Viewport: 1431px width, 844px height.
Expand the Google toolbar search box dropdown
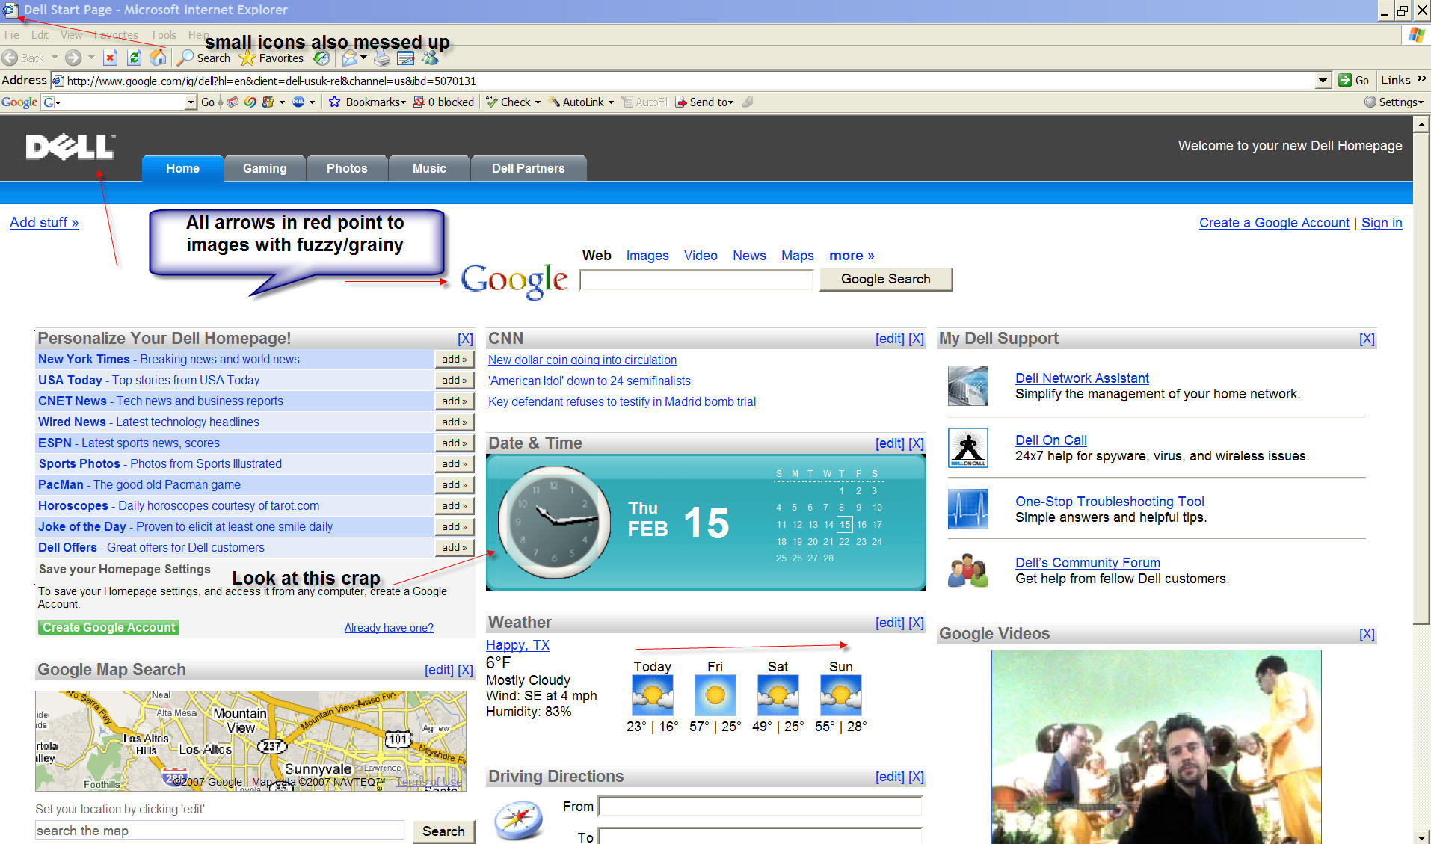(191, 102)
